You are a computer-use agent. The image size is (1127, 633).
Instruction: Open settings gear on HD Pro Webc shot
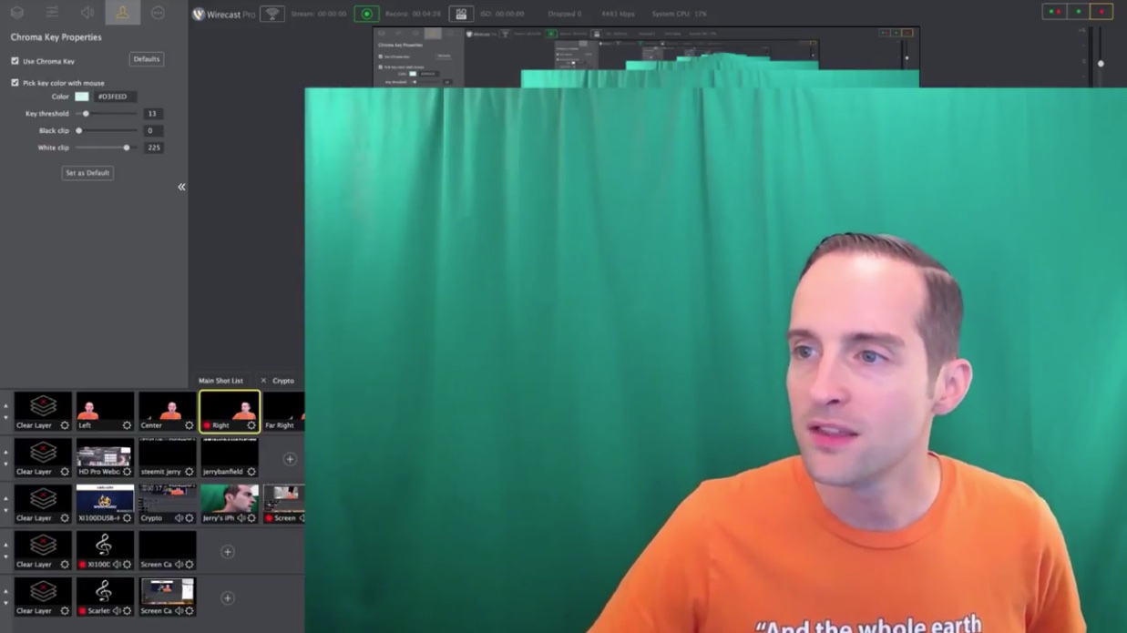click(127, 472)
